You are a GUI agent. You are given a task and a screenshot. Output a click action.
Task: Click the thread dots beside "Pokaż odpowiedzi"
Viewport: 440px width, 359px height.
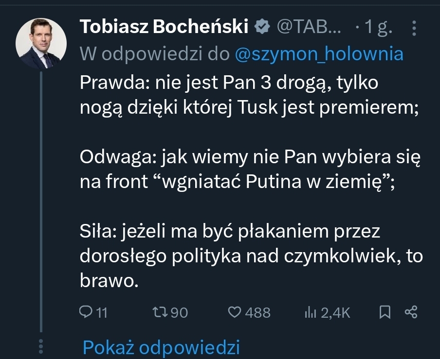[41, 346]
